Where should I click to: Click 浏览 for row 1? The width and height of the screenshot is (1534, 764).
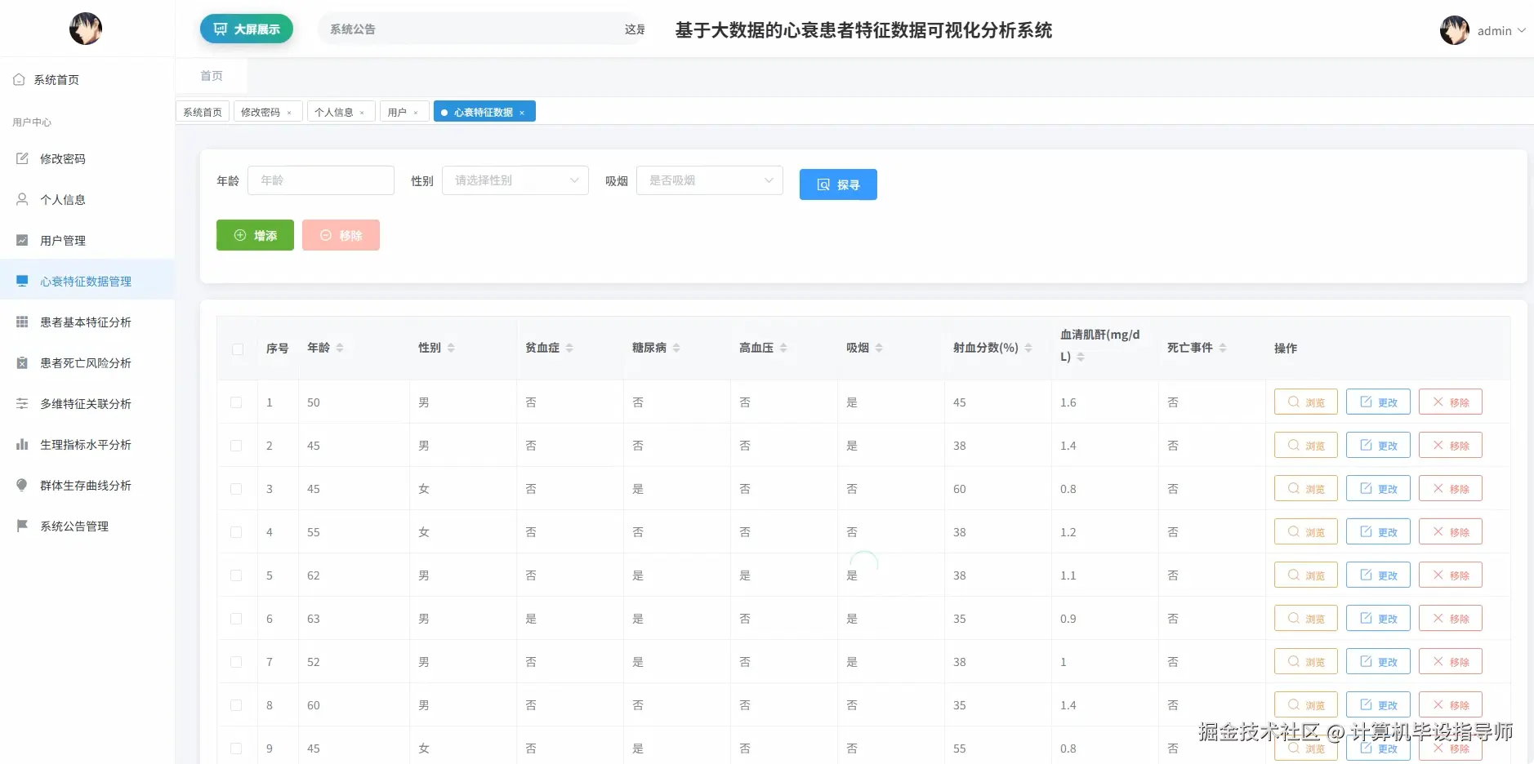coord(1305,402)
